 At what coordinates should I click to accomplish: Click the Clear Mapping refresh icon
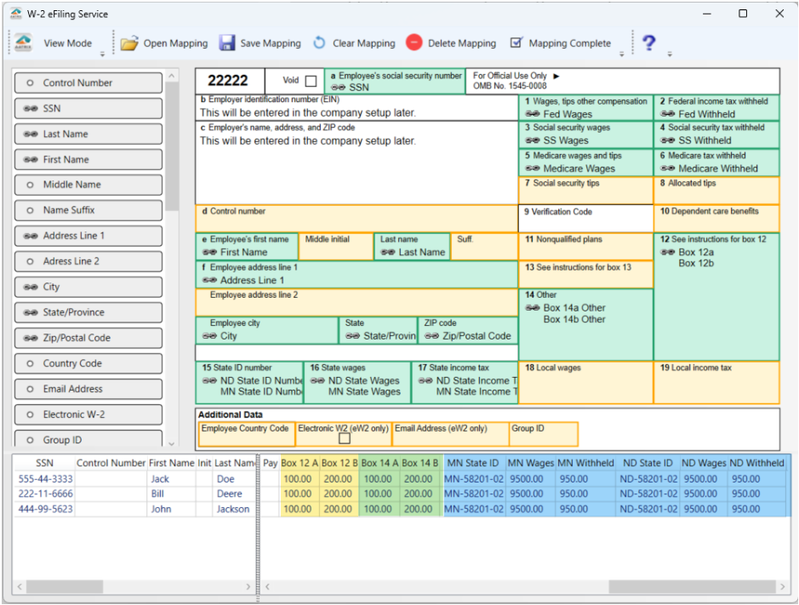click(x=319, y=43)
